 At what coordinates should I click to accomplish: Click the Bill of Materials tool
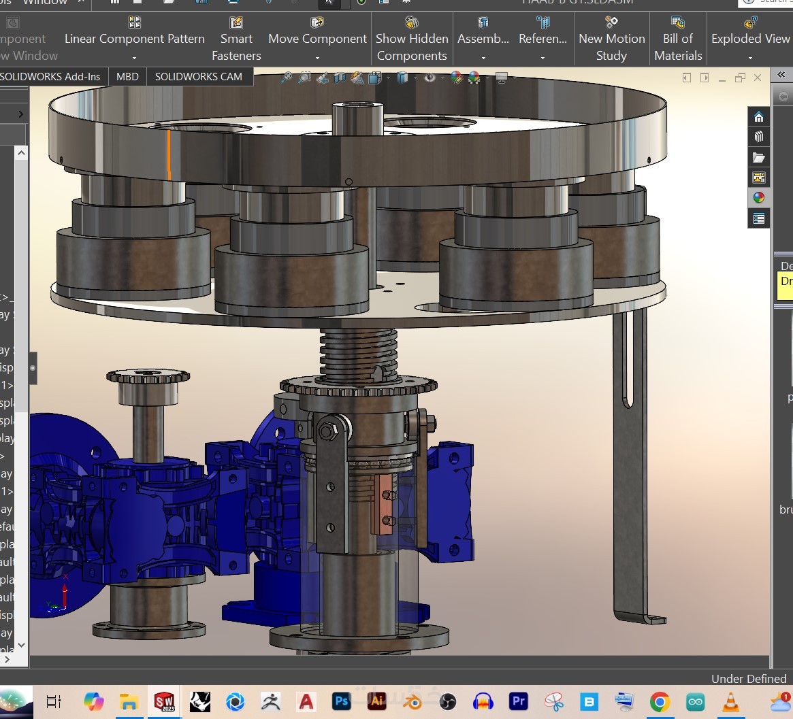678,39
